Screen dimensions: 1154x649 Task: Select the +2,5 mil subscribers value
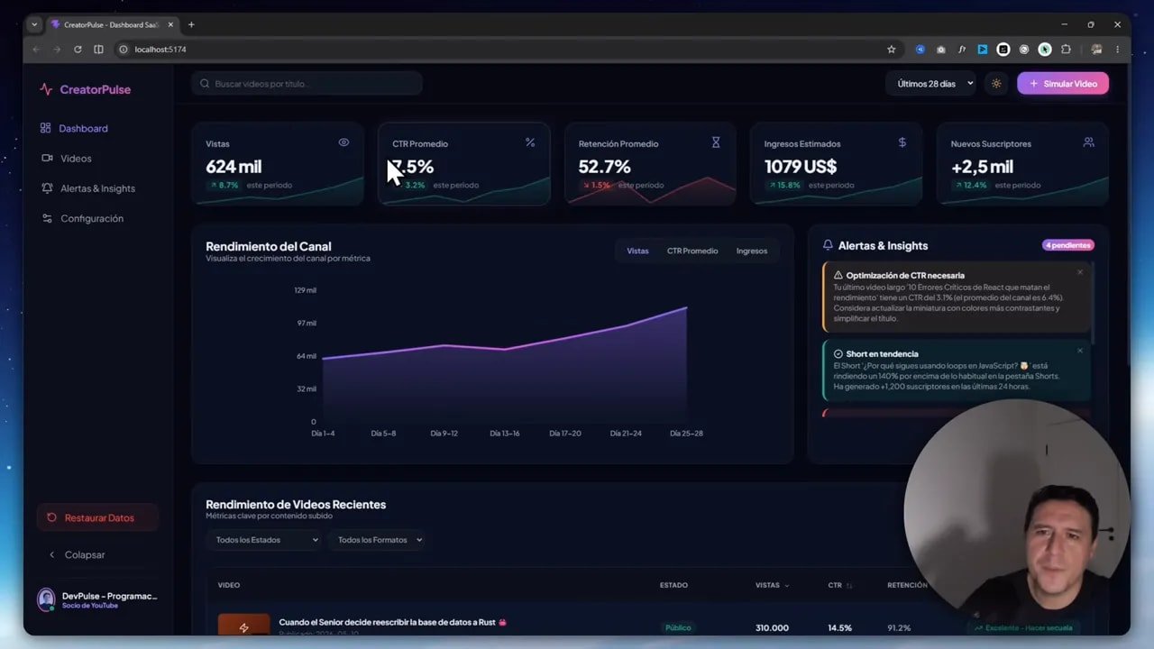coord(982,167)
